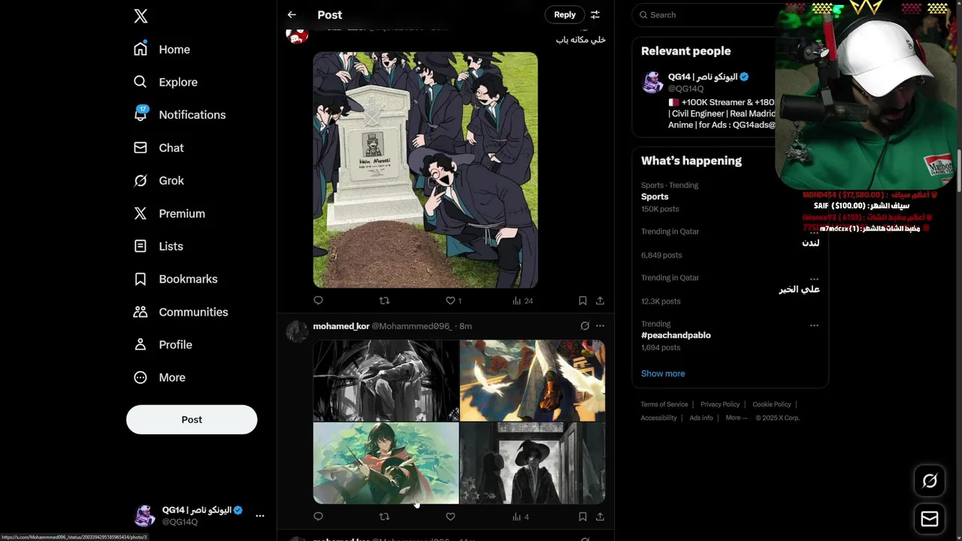Click avatar of tombstone post author
The width and height of the screenshot is (962, 541).
pyautogui.click(x=297, y=34)
